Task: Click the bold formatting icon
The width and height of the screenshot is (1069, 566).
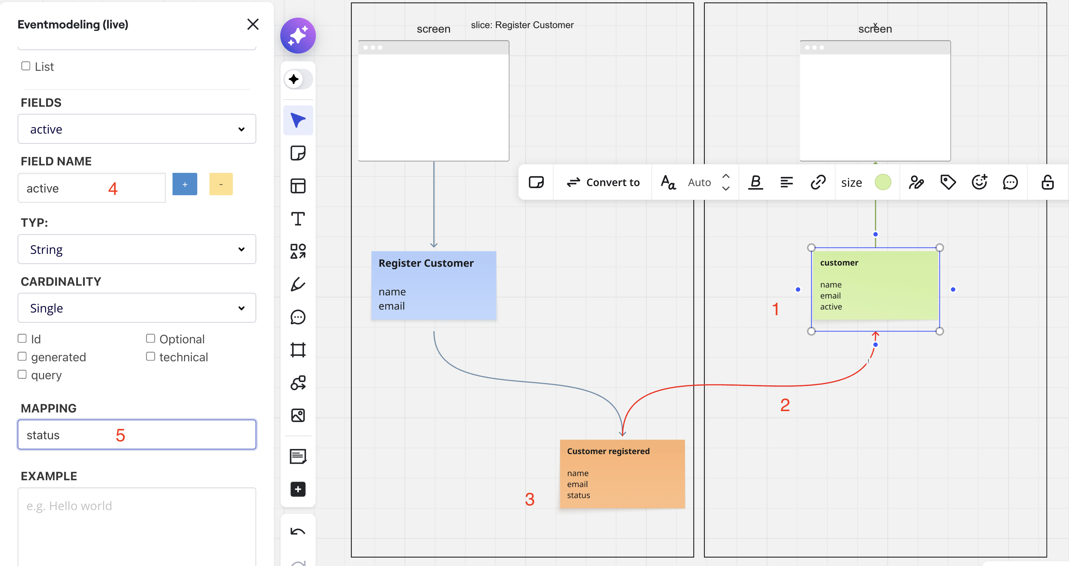Action: 755,182
